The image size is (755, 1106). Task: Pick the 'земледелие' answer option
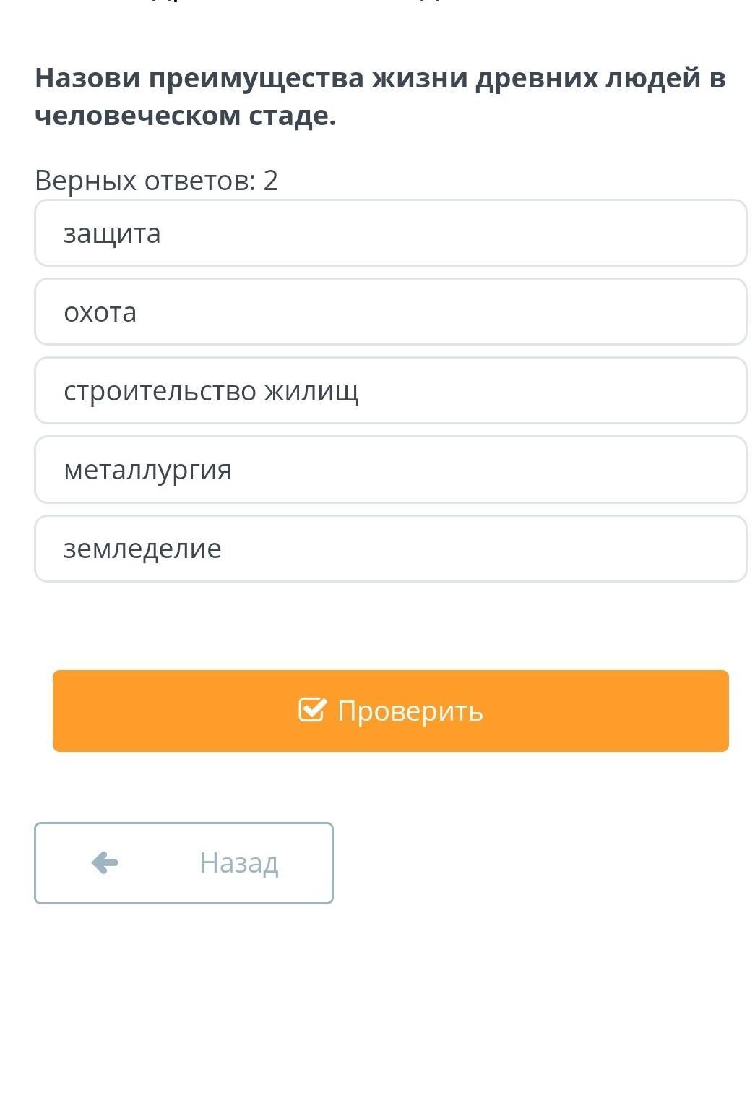pos(390,548)
